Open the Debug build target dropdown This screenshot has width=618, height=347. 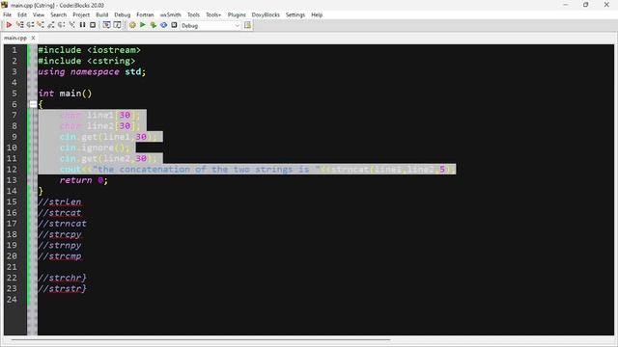[211, 26]
